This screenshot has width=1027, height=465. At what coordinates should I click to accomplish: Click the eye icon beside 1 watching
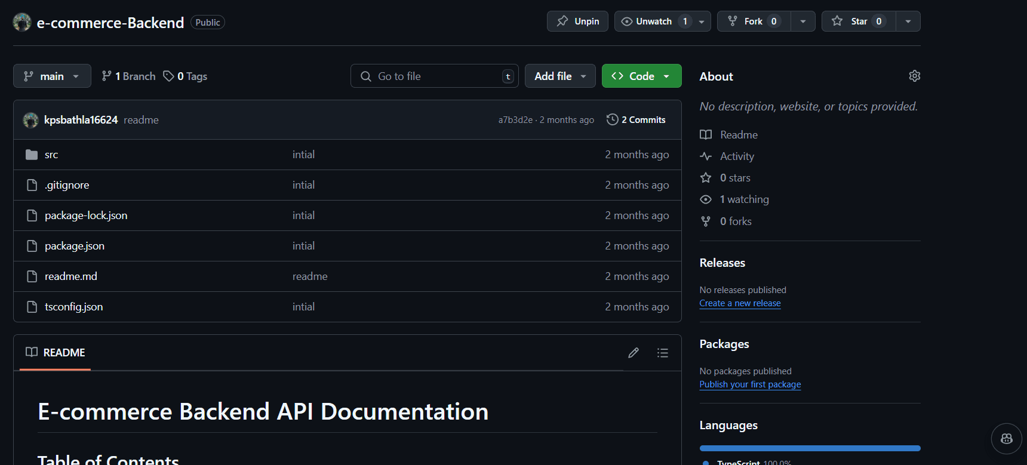tap(706, 199)
